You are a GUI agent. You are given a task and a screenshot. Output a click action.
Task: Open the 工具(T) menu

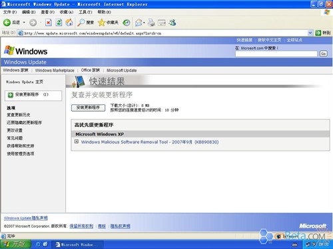point(85,12)
